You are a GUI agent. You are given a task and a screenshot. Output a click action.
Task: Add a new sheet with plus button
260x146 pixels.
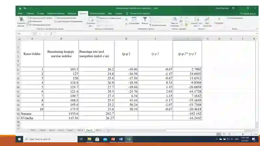[109, 131]
